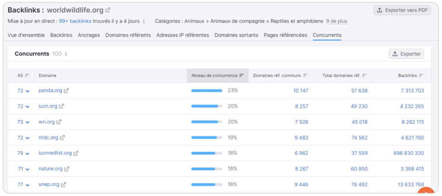Show the 9 de plus categories
This screenshot has height=196, width=442.
337,21
